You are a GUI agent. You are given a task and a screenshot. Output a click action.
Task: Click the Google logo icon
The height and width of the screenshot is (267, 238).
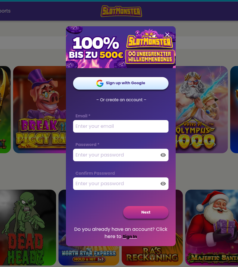(100, 83)
